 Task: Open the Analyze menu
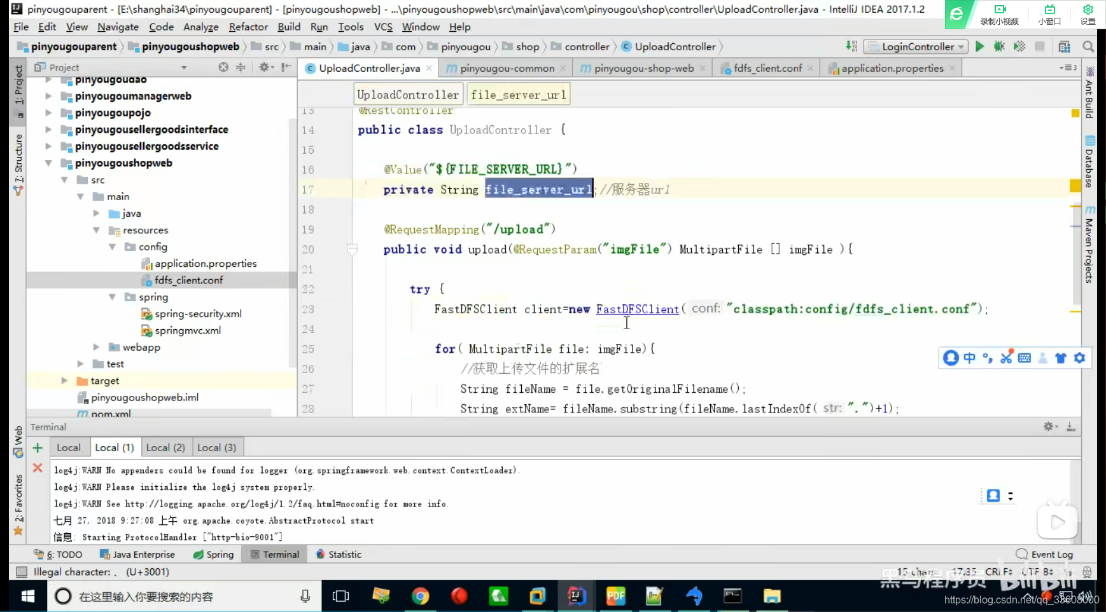(x=201, y=27)
